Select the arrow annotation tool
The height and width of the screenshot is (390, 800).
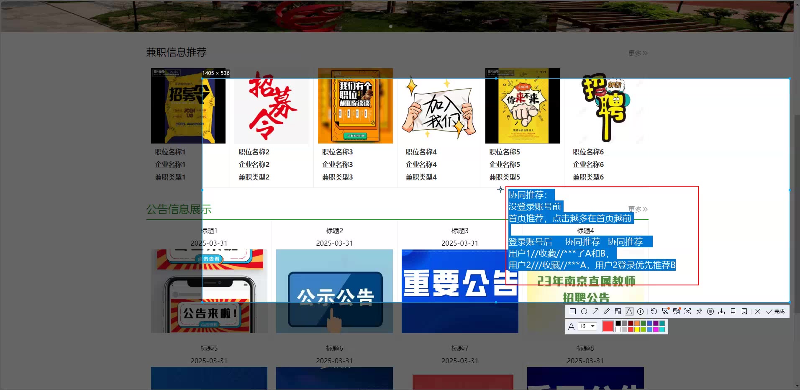pyautogui.click(x=595, y=311)
